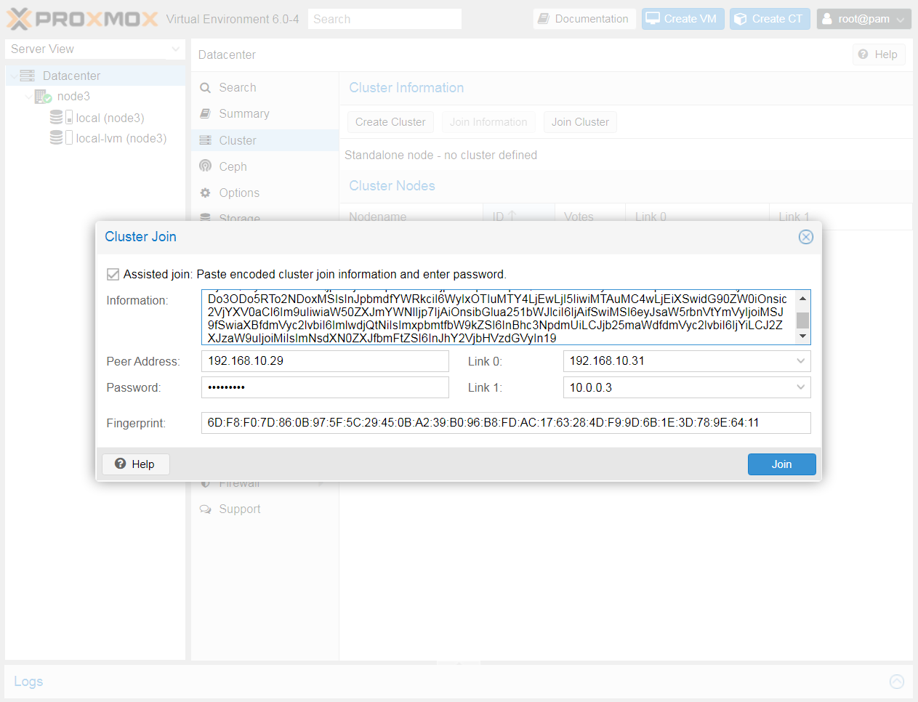Open the Documentation link
The image size is (918, 702).
coord(584,19)
